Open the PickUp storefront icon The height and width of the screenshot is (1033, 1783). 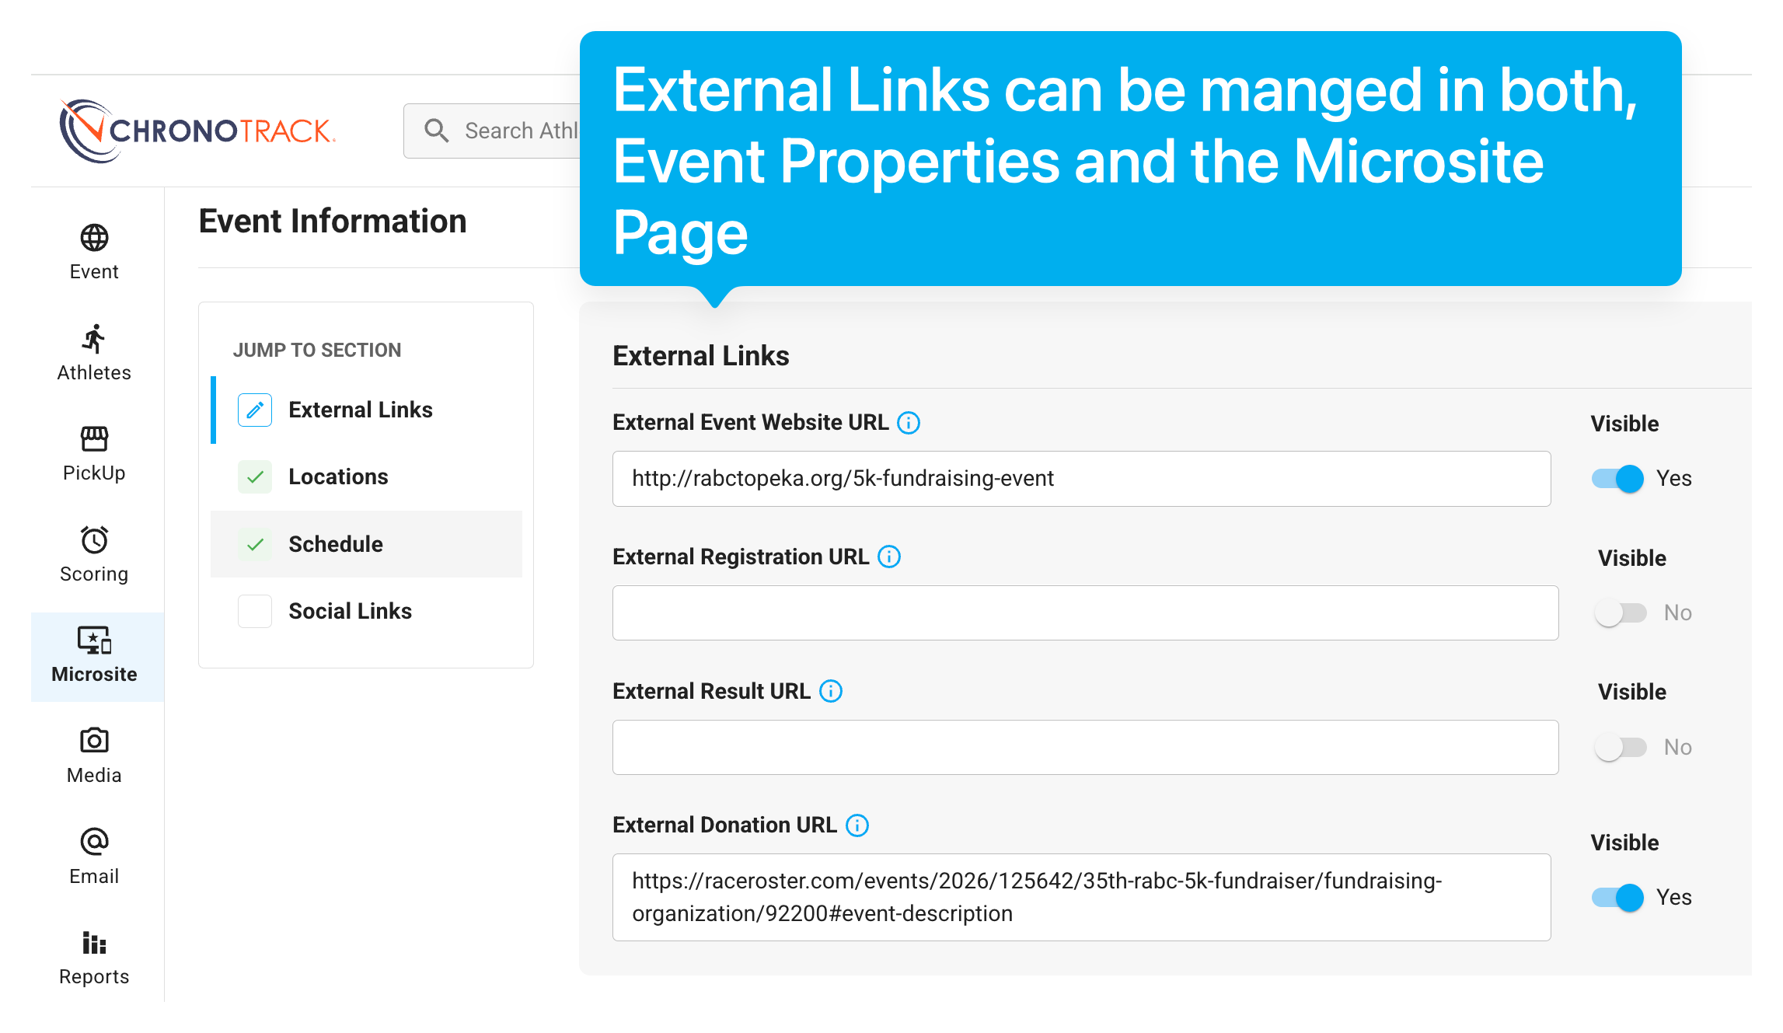(94, 439)
